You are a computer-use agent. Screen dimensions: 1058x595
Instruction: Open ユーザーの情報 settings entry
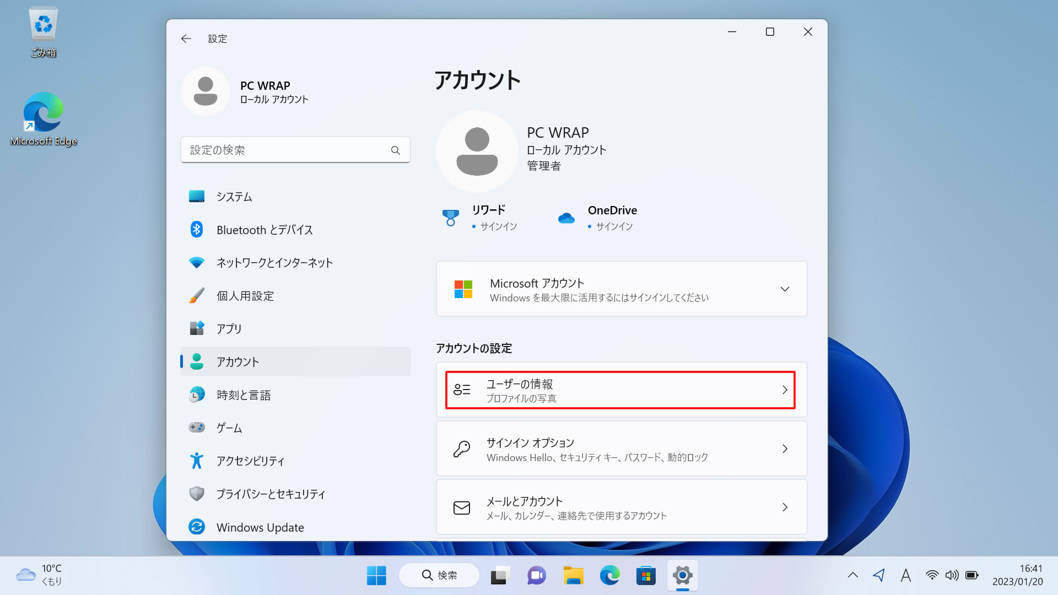(620, 390)
